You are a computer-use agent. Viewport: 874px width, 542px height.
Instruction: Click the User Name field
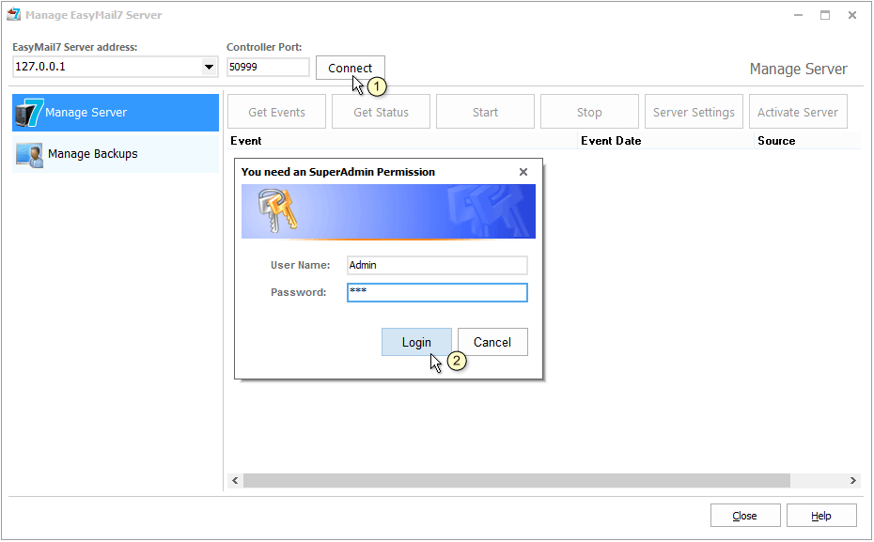[x=437, y=265]
